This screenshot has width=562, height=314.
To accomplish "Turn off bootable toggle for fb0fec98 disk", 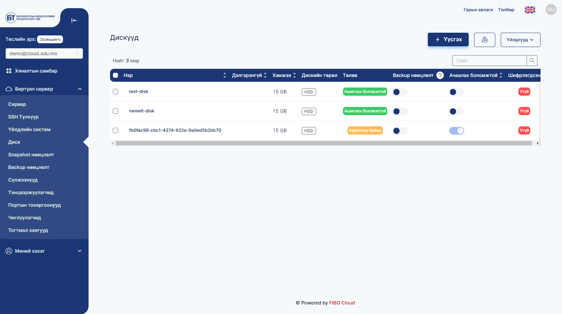I will tap(456, 131).
